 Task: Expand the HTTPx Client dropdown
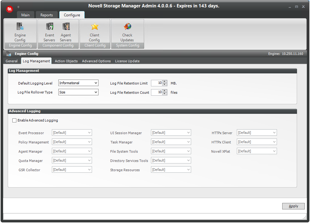pos(257,142)
